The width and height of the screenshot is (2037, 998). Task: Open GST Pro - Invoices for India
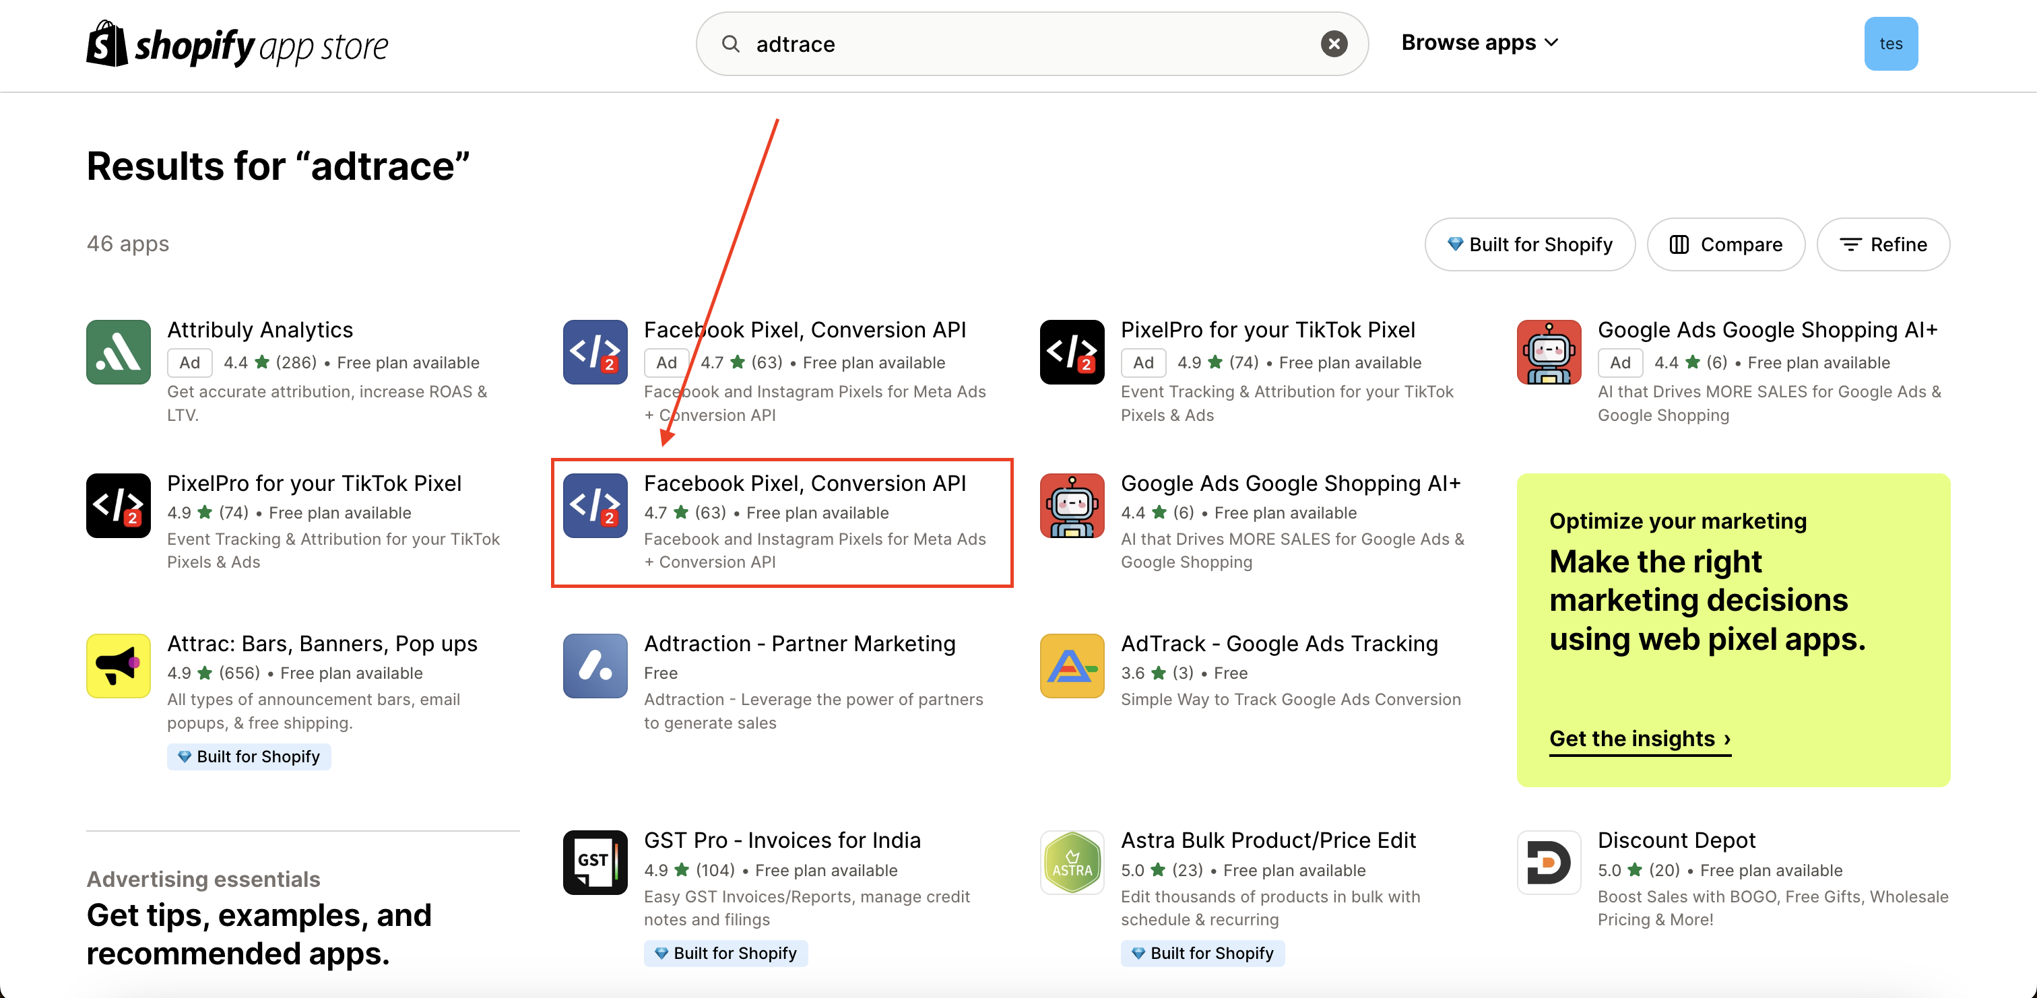(x=782, y=840)
